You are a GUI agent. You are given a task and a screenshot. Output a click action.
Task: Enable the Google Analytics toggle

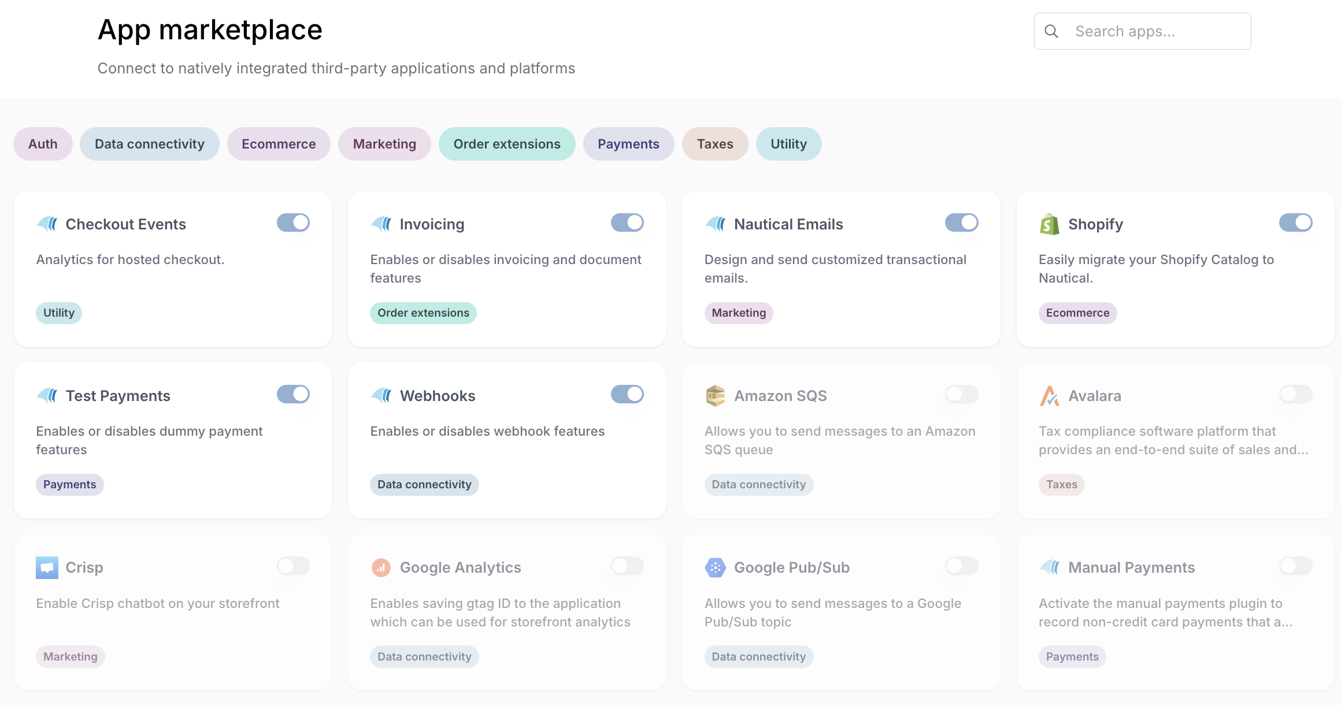[x=627, y=566]
